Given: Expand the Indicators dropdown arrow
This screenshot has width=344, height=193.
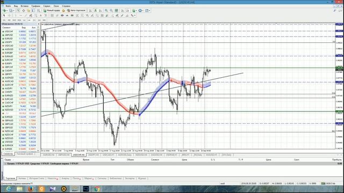Looking at the screenshot, I should pos(136,11).
